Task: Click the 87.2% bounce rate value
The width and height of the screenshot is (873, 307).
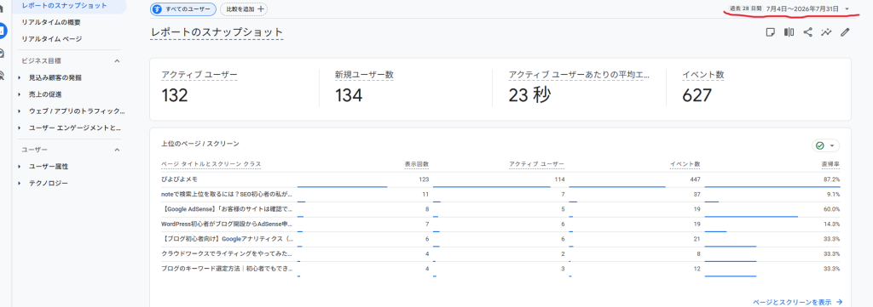Action: [832, 179]
